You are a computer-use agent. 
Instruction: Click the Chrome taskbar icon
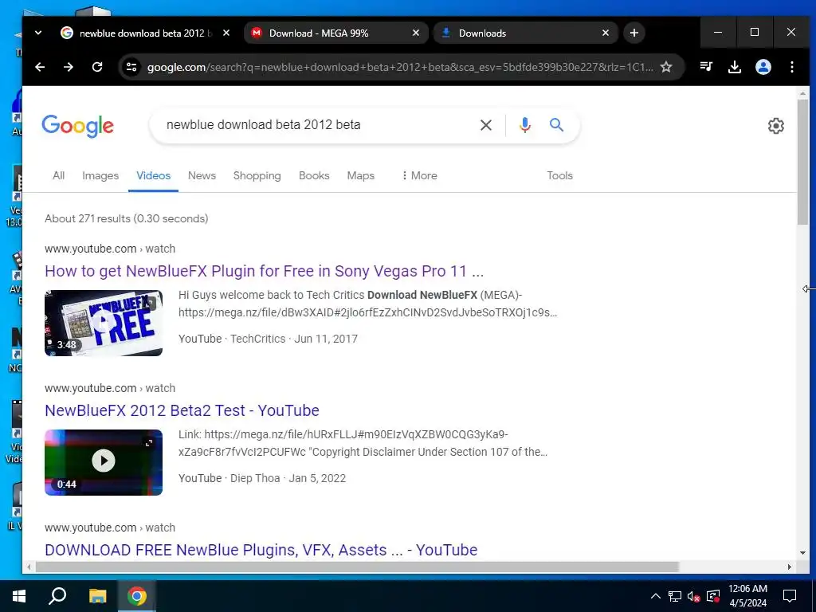(x=137, y=596)
